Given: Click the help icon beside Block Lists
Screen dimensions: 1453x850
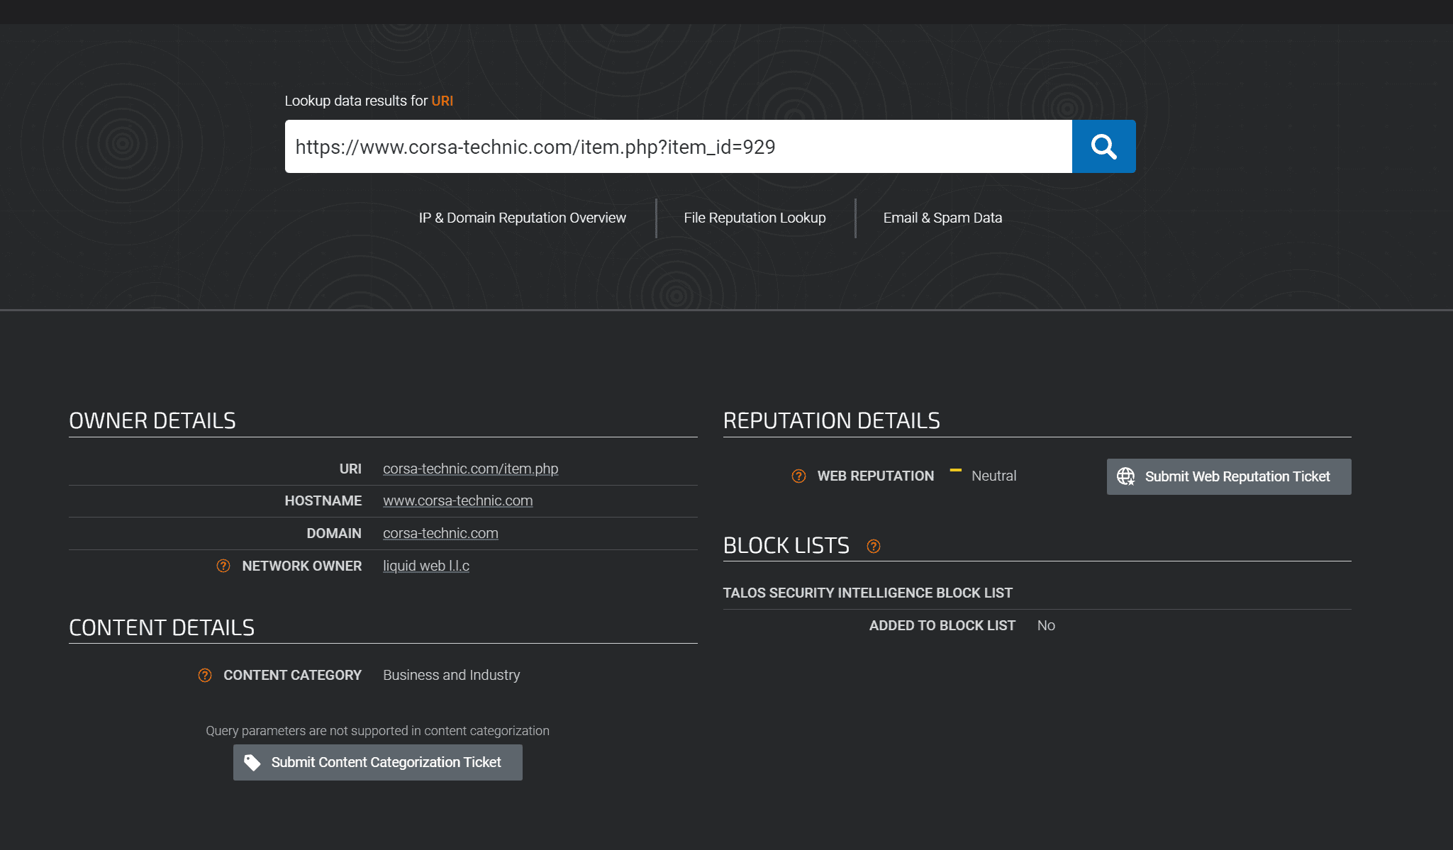Looking at the screenshot, I should (874, 546).
